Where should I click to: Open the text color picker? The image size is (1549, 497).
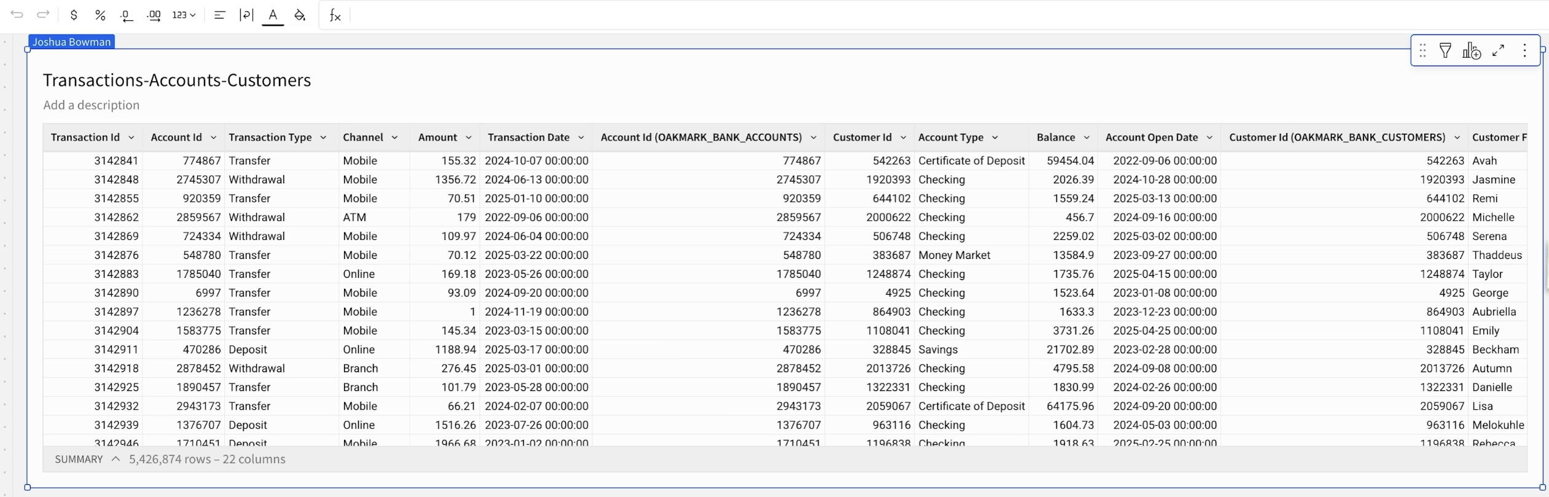[273, 15]
